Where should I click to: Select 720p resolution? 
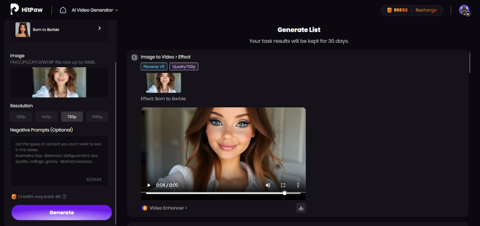[72, 117]
